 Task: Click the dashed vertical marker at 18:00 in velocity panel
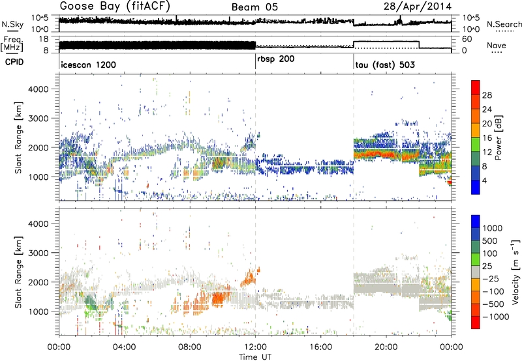tap(354, 272)
